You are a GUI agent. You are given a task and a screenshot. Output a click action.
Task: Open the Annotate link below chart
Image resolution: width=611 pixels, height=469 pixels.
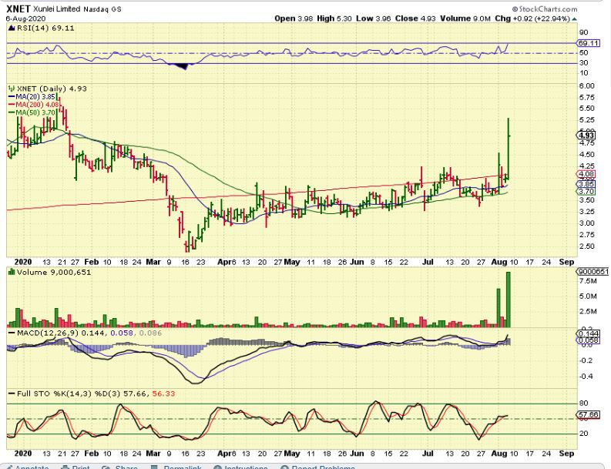27,466
